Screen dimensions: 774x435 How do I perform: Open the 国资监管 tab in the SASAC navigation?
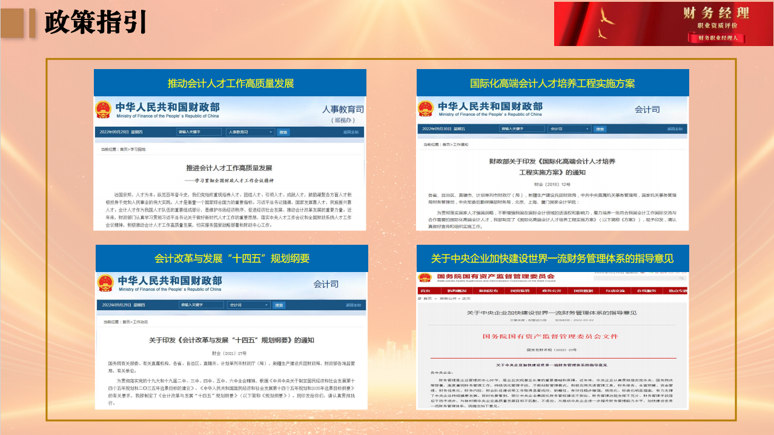point(520,291)
